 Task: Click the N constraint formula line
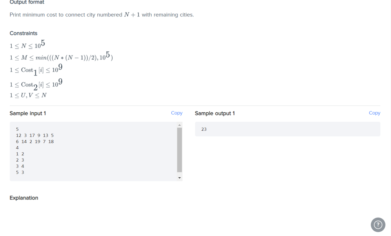[x=27, y=44]
